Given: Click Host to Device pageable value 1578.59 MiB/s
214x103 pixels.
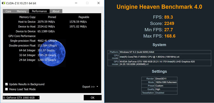Looking at the screenshot, I should pos(78,22).
